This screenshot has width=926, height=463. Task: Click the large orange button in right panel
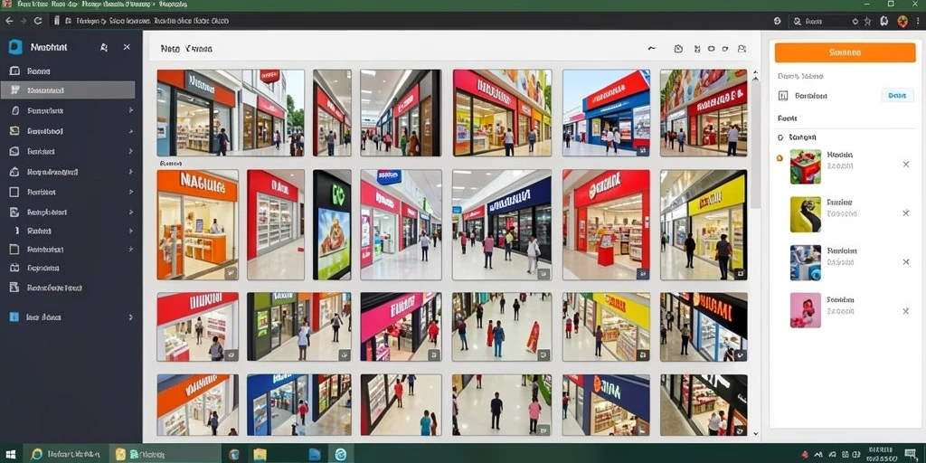tap(845, 52)
